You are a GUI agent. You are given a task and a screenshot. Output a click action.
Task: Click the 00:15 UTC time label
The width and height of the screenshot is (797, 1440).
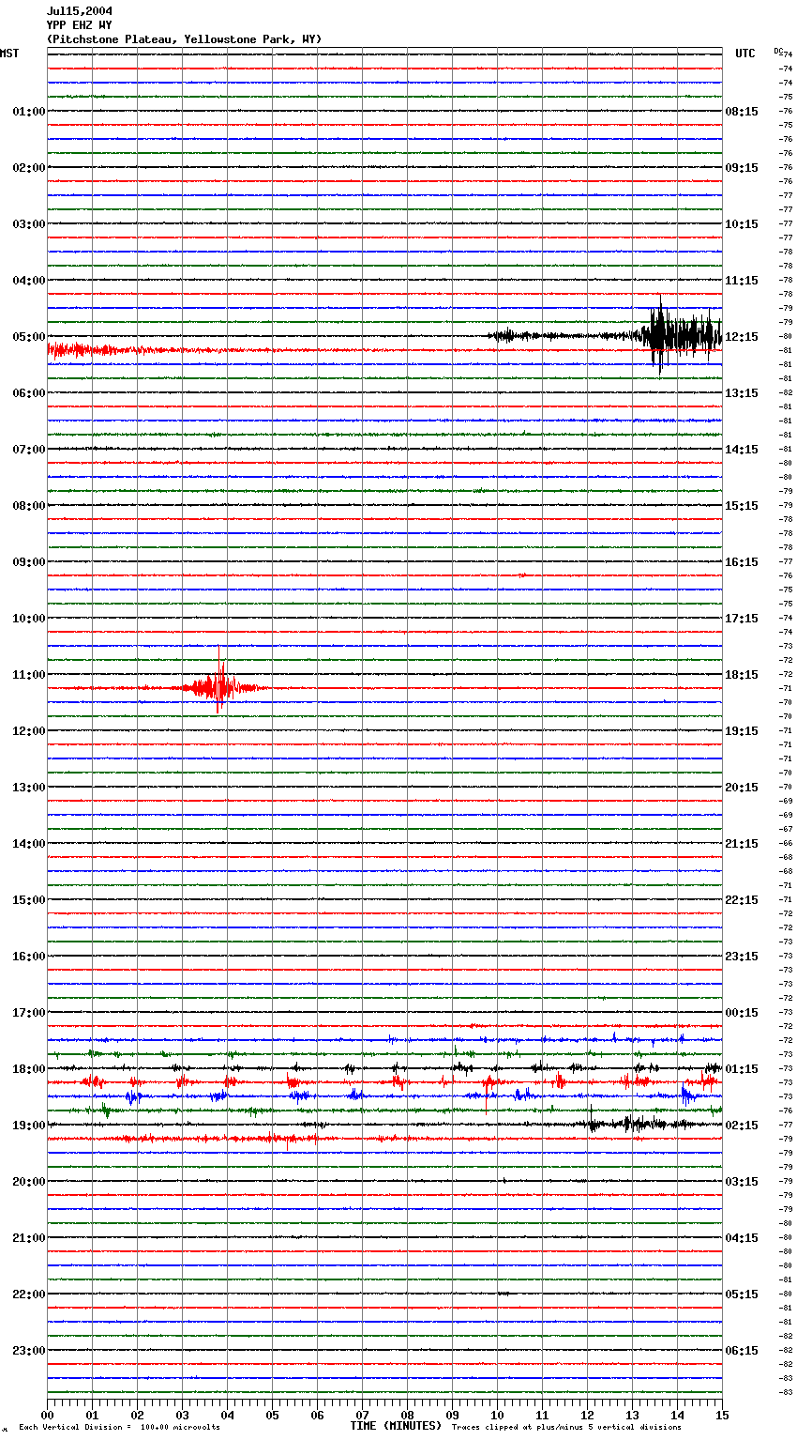742,1013
